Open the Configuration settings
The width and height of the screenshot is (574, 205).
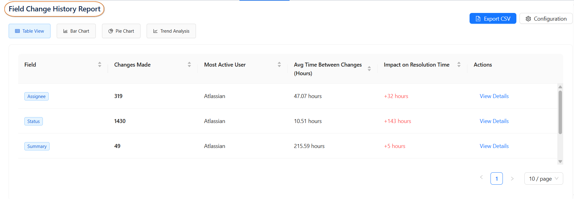(x=546, y=19)
